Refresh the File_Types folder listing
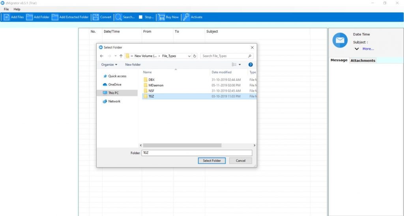 (195, 56)
